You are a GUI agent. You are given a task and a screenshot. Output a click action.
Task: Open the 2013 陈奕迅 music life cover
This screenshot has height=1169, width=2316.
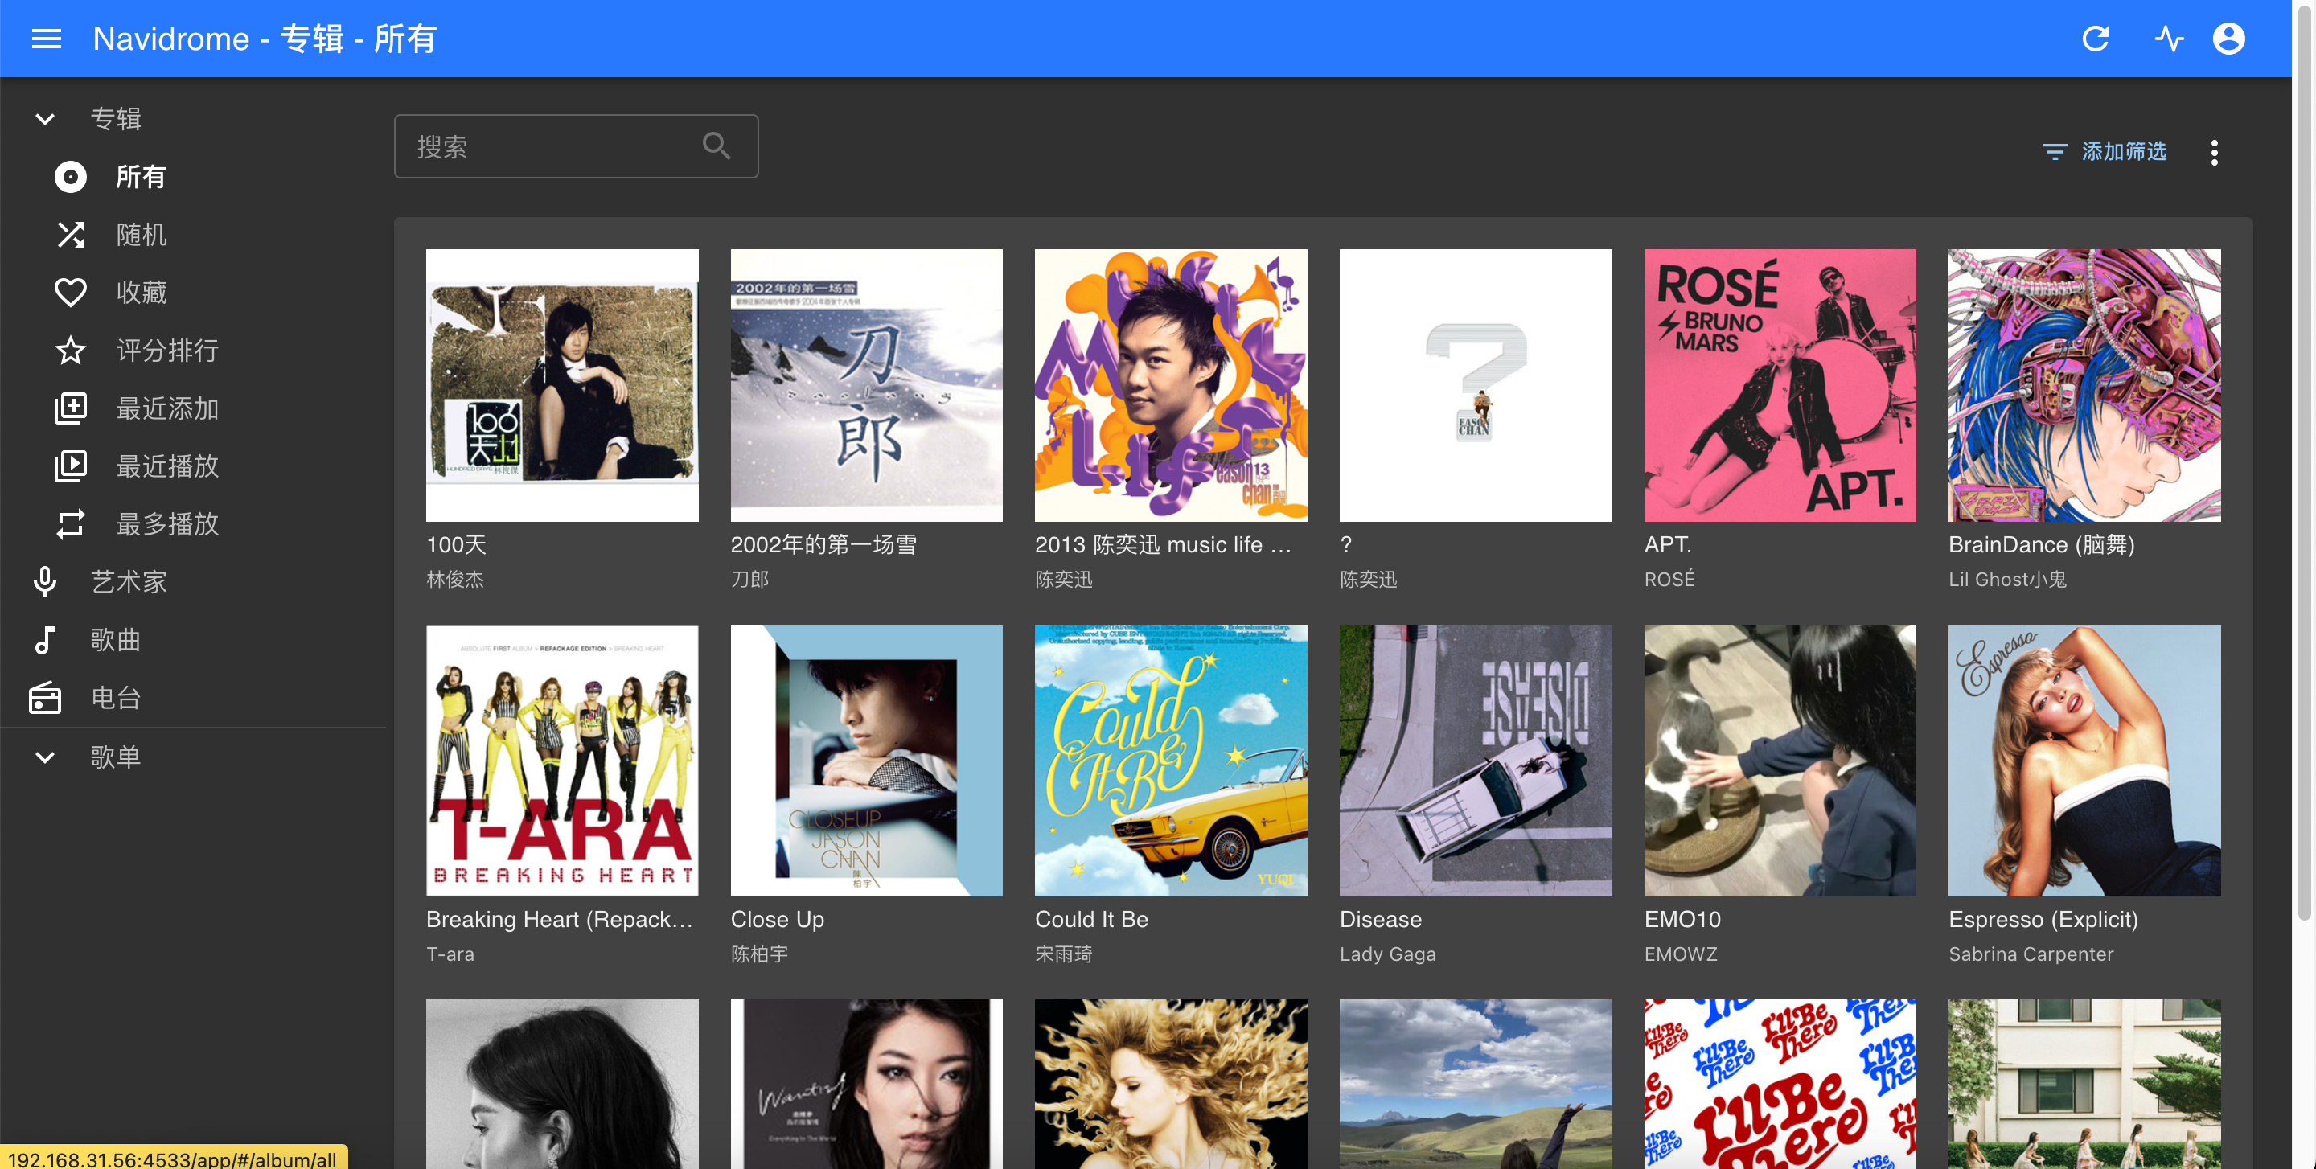click(1171, 385)
